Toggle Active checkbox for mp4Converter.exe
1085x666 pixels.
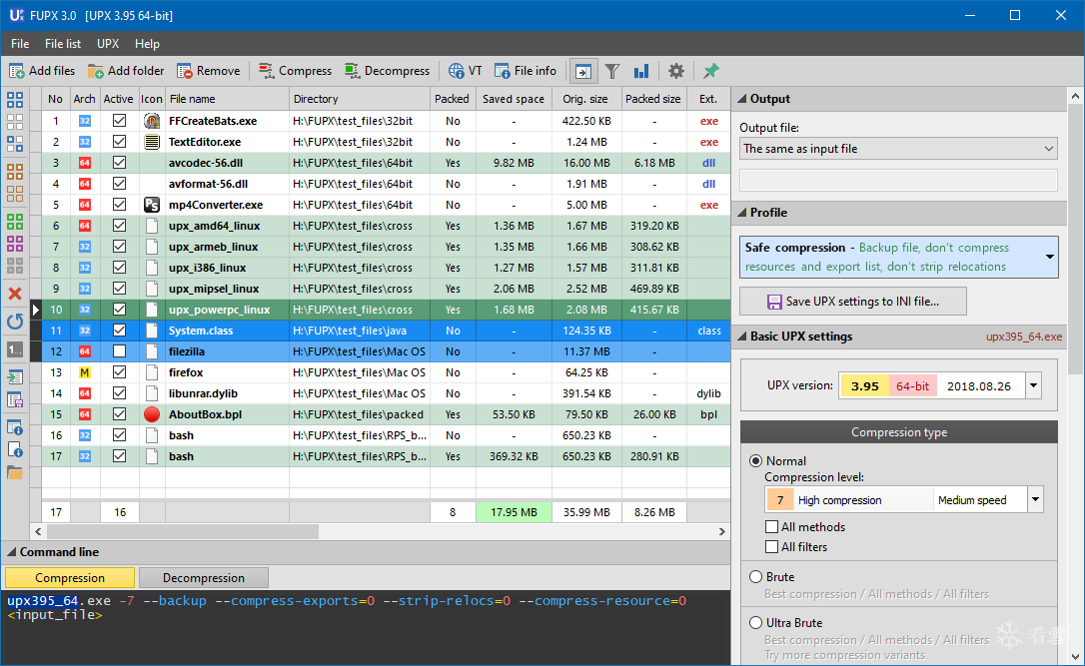pyautogui.click(x=119, y=205)
